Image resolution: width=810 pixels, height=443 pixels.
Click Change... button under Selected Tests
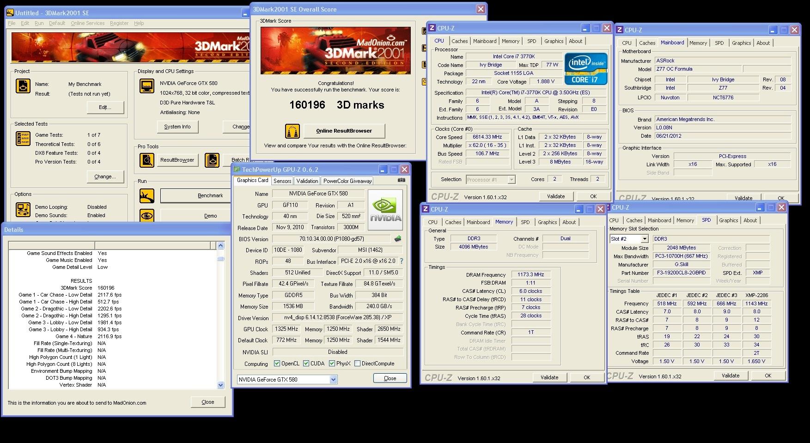105,176
